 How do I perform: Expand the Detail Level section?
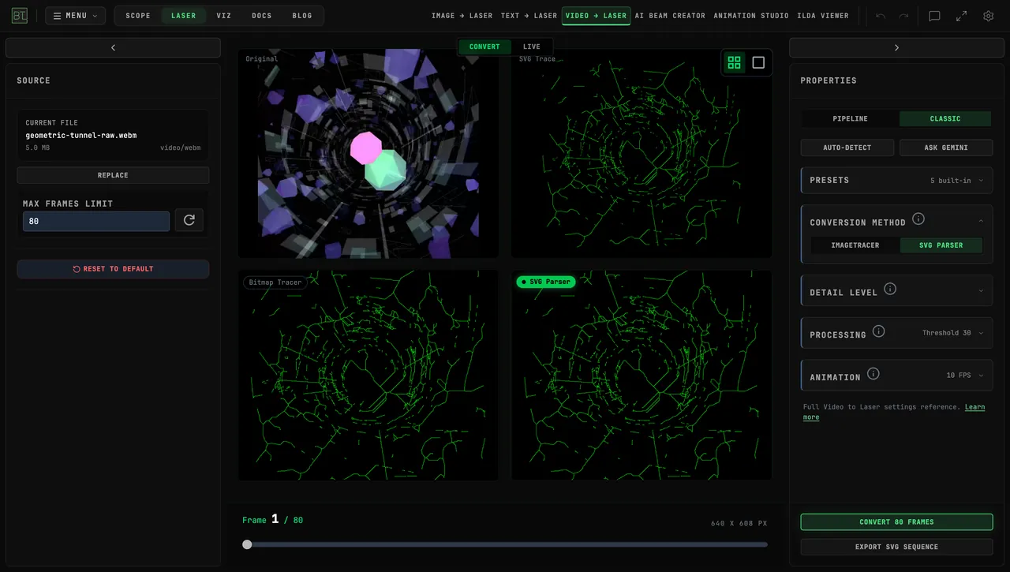point(896,291)
